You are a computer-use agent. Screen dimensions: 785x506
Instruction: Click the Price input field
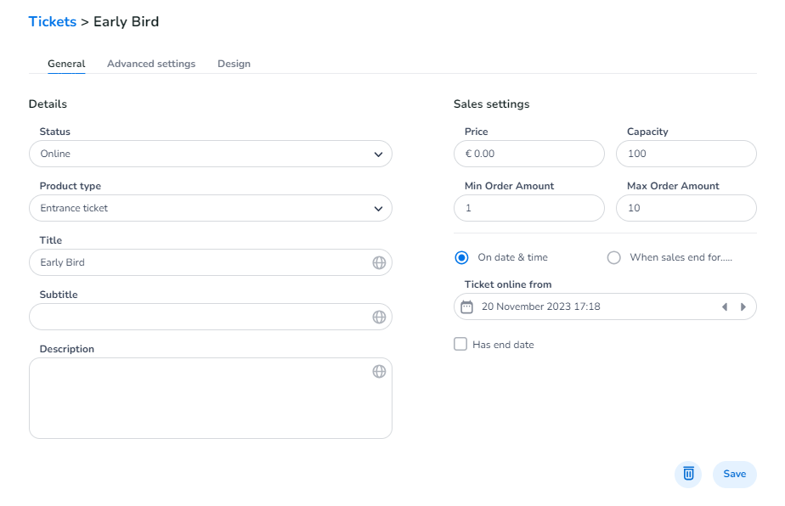point(529,154)
